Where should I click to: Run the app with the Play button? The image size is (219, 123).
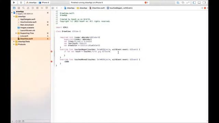(14, 2)
